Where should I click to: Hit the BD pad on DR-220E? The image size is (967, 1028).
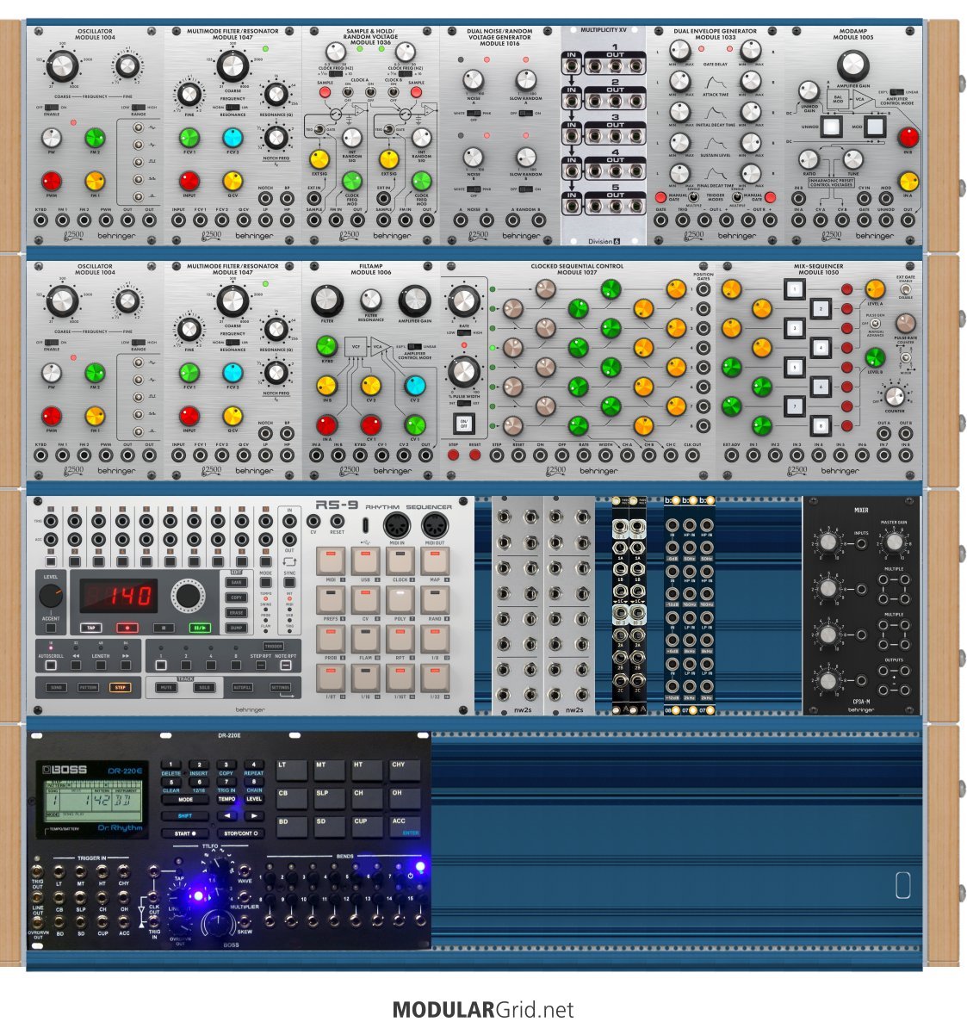[x=292, y=827]
